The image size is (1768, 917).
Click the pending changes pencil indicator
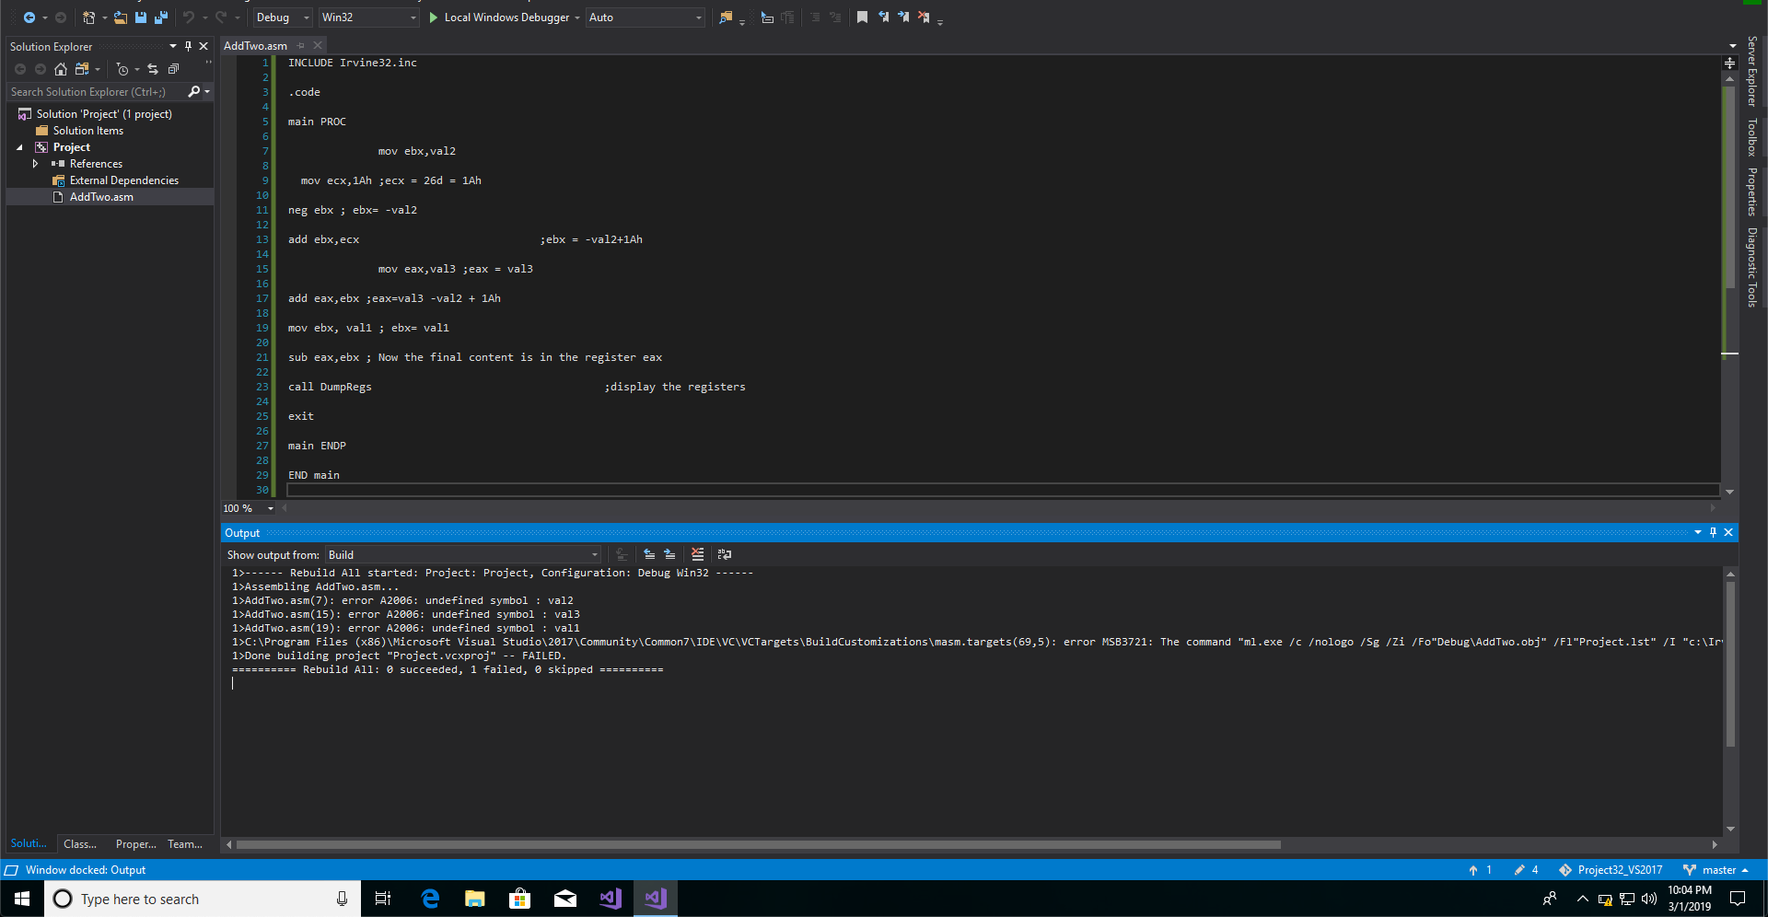[x=1526, y=870]
